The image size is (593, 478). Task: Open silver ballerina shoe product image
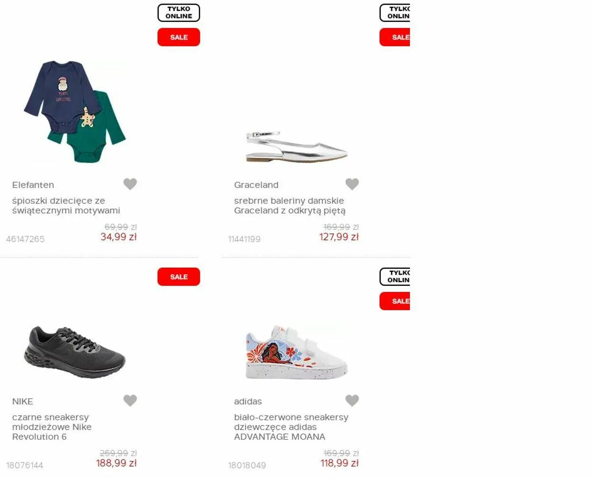click(296, 147)
